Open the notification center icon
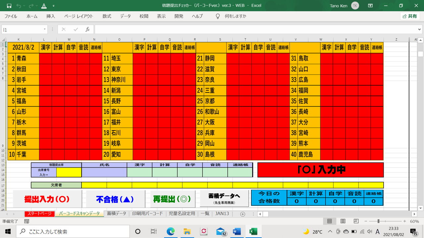424x238 pixels. [414, 232]
